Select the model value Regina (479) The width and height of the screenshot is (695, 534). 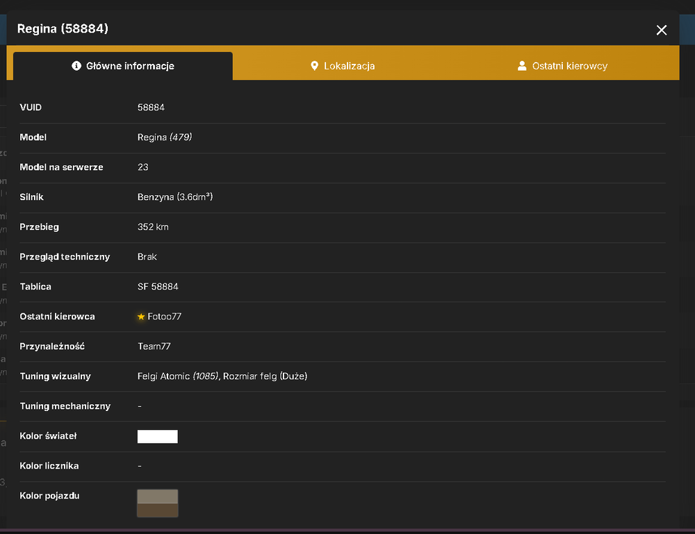point(165,137)
